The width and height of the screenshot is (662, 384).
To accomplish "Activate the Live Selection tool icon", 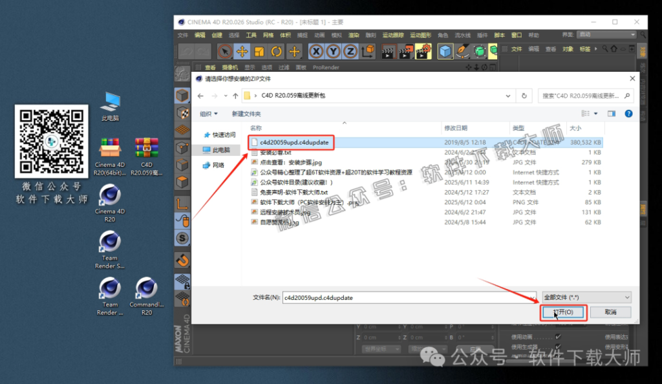I will coord(225,51).
